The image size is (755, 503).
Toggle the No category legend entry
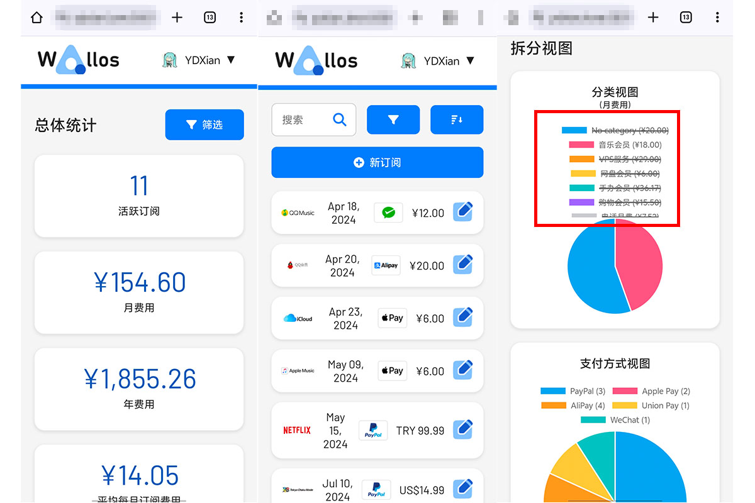pyautogui.click(x=615, y=131)
